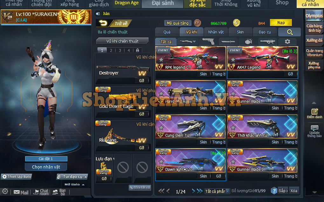Select tactical backpack slot 2
The image size is (324, 202).
[x=111, y=50]
